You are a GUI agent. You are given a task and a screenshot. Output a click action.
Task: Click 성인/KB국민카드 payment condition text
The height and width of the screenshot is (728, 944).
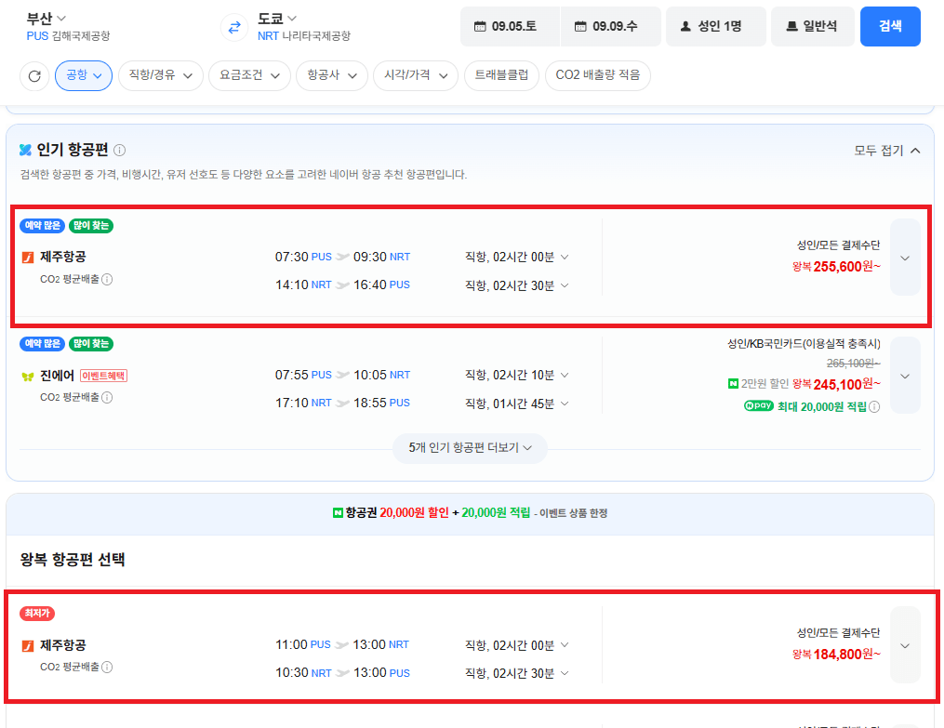coord(804,344)
